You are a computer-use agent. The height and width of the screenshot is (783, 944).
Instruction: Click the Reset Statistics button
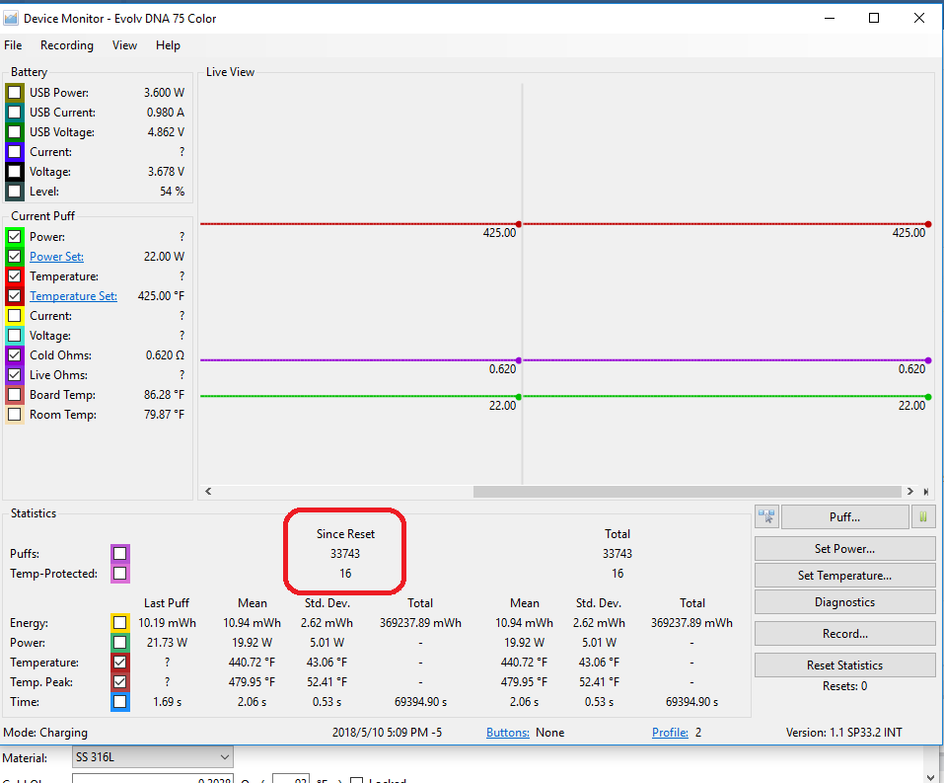tap(844, 666)
